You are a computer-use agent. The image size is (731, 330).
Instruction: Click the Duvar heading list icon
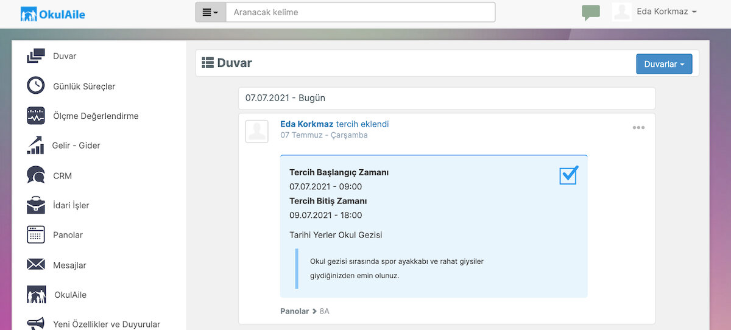pos(208,63)
